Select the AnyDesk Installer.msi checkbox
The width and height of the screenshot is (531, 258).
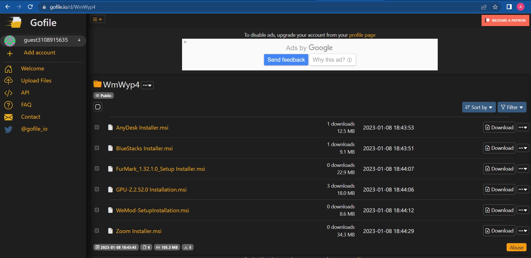97,127
